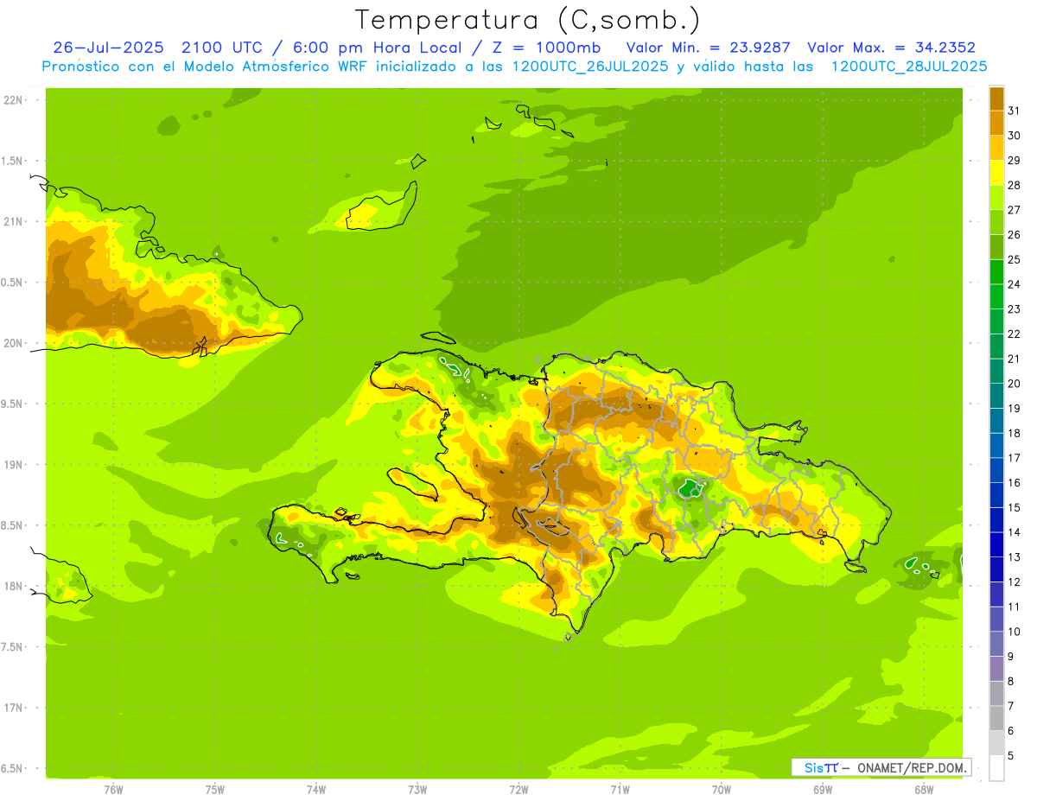Click legend value 12
Screen dimensions: 1037x801
(x=1014, y=582)
